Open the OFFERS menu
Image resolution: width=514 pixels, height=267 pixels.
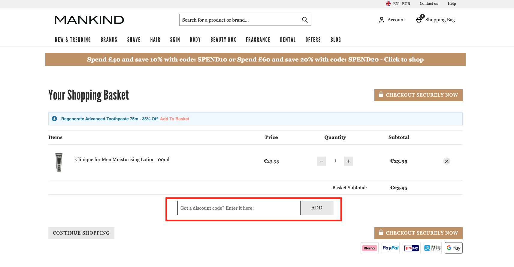pos(313,40)
